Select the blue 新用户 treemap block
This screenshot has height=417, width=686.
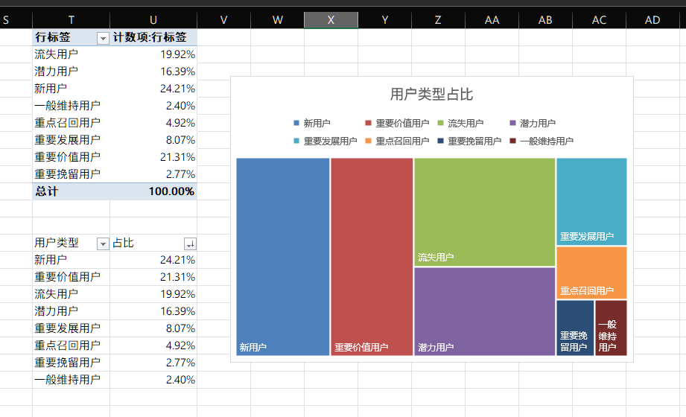283,253
